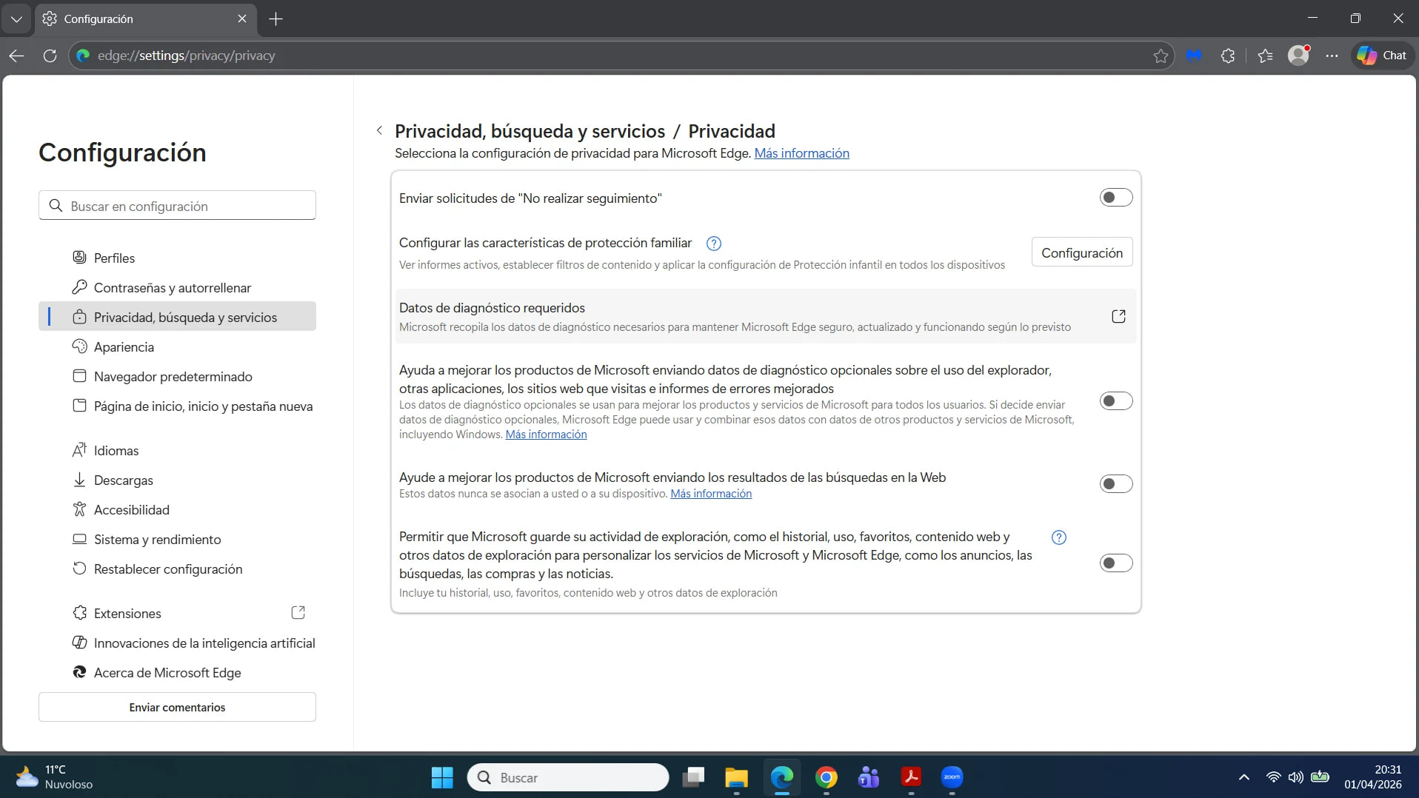Click help icon beside exploration activity setting
Screen dimensions: 1419x798
coord(1059,537)
